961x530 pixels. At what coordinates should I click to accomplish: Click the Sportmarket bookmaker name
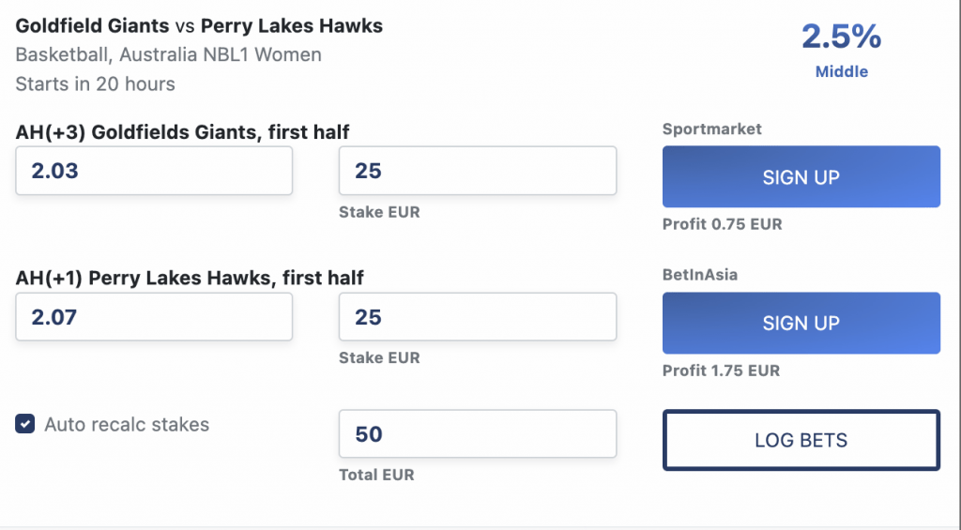[711, 129]
